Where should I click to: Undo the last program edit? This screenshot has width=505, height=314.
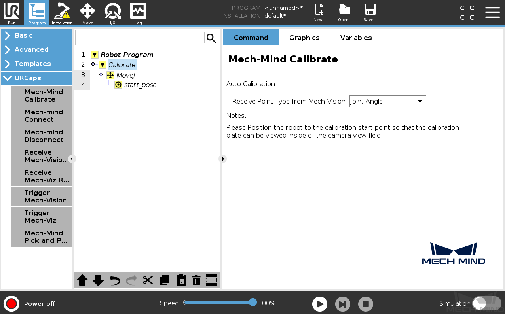(x=115, y=280)
